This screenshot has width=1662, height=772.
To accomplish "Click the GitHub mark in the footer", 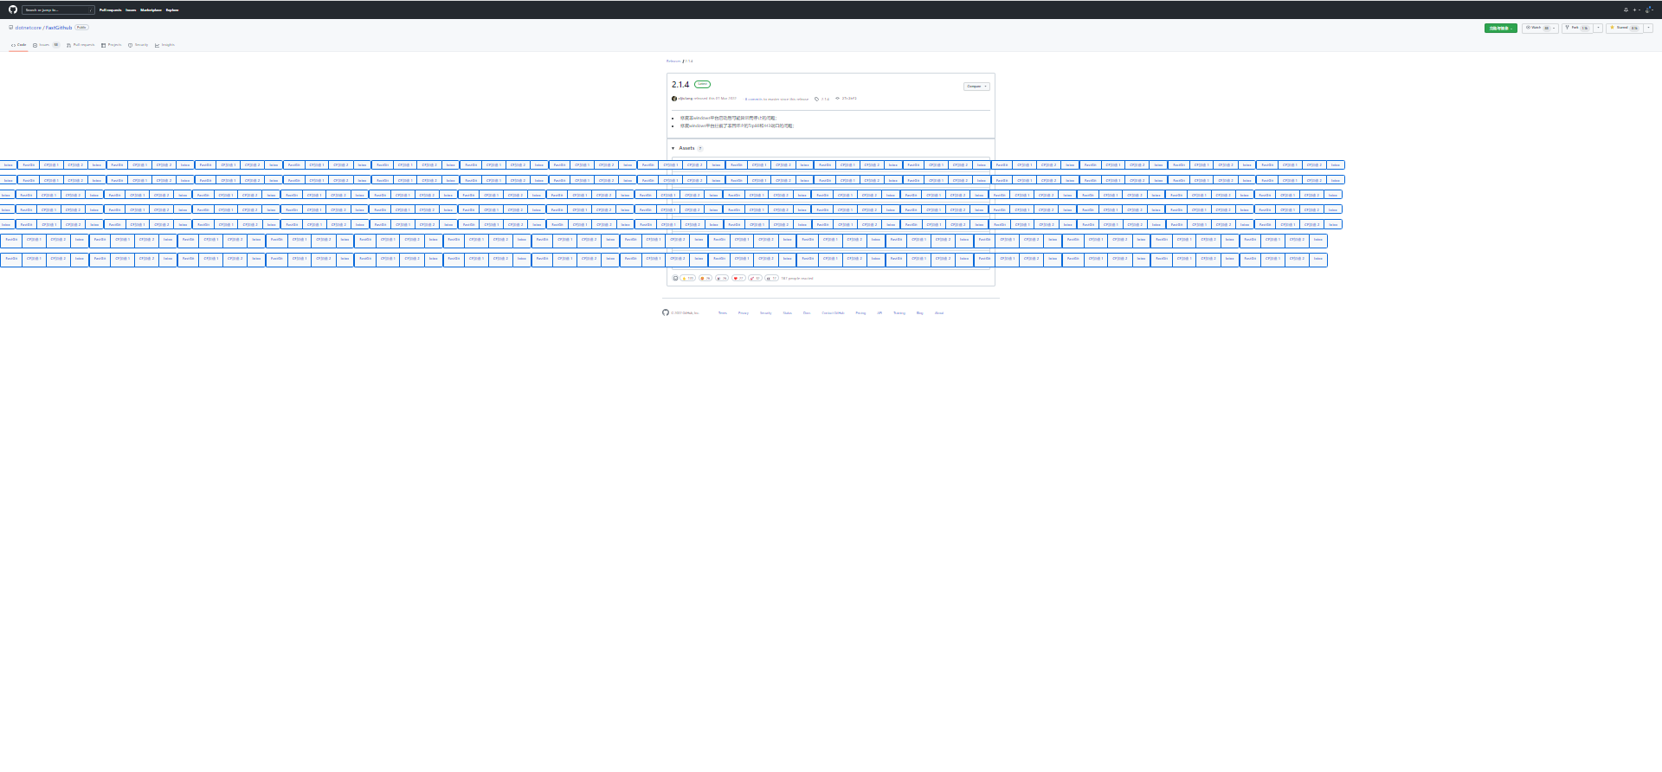I will (666, 312).
